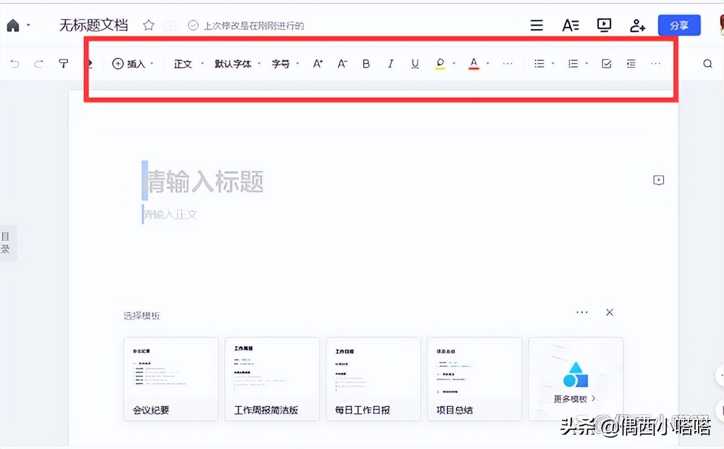Undo the last action
The image size is (724, 449).
23,63
